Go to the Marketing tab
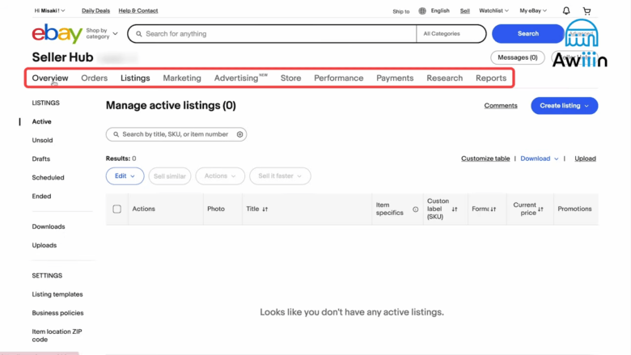 pos(182,78)
